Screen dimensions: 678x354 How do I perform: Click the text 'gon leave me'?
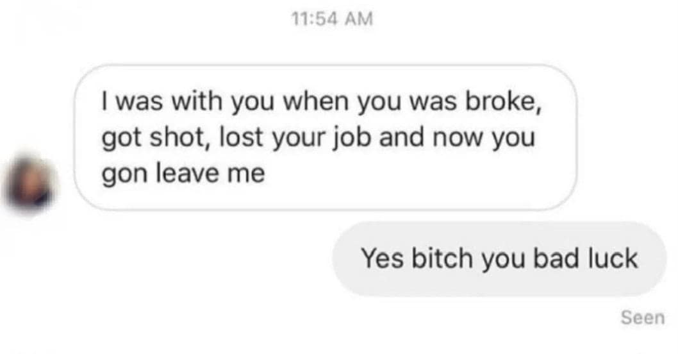[183, 174]
